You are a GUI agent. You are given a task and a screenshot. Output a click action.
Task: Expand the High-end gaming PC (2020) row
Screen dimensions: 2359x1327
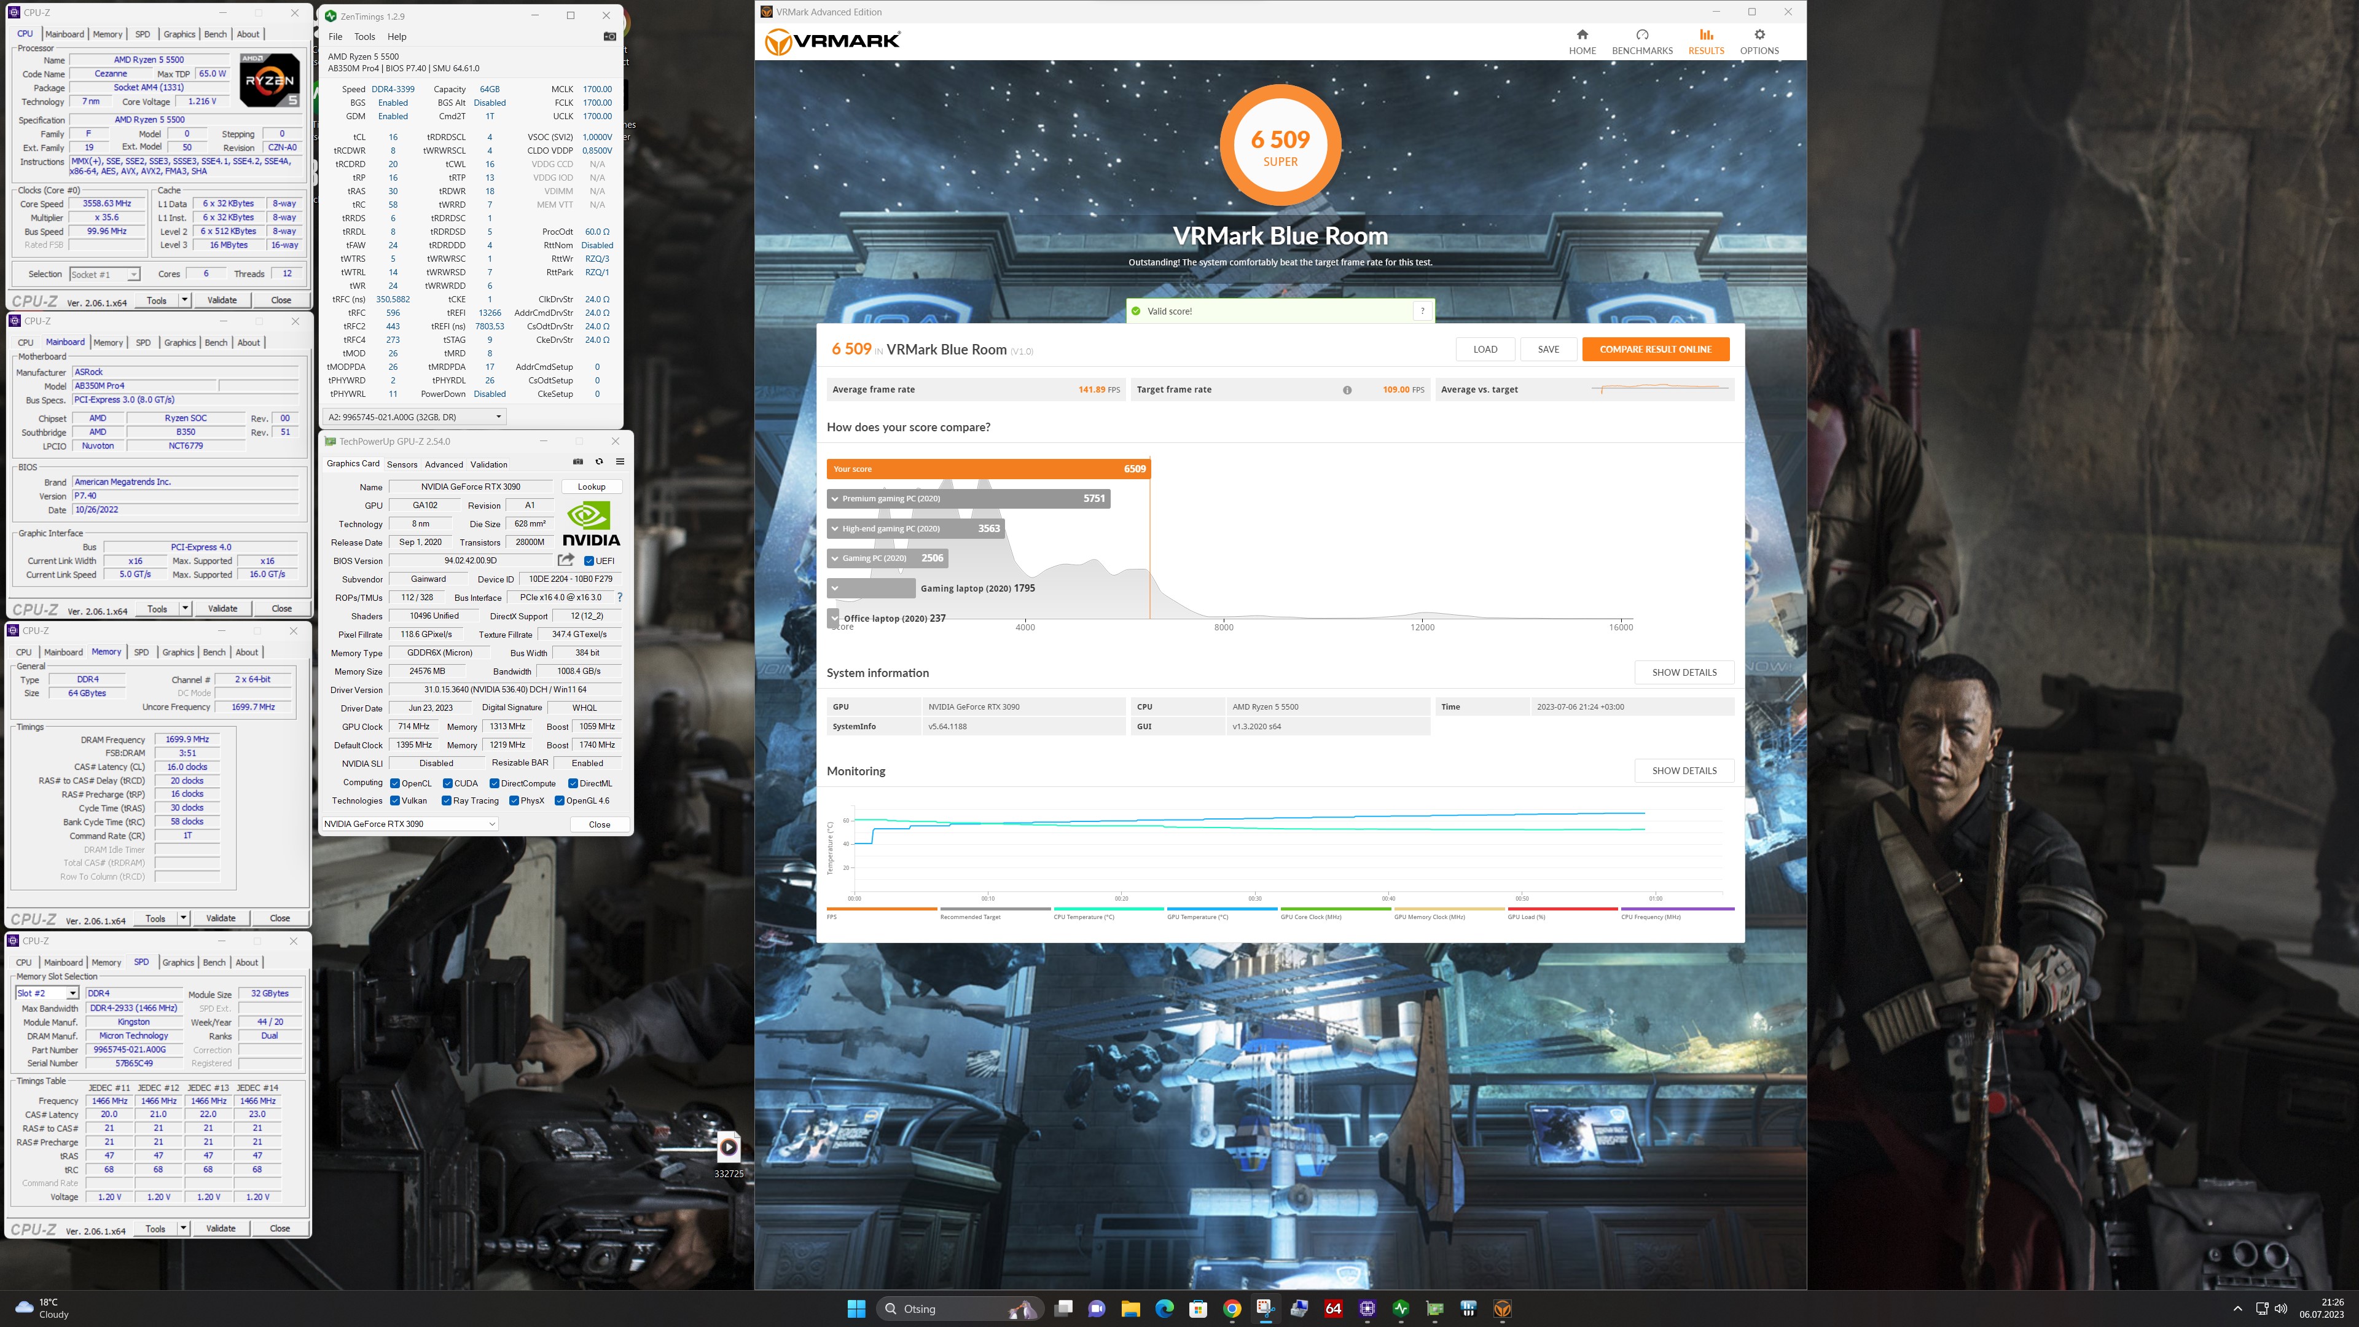834,530
